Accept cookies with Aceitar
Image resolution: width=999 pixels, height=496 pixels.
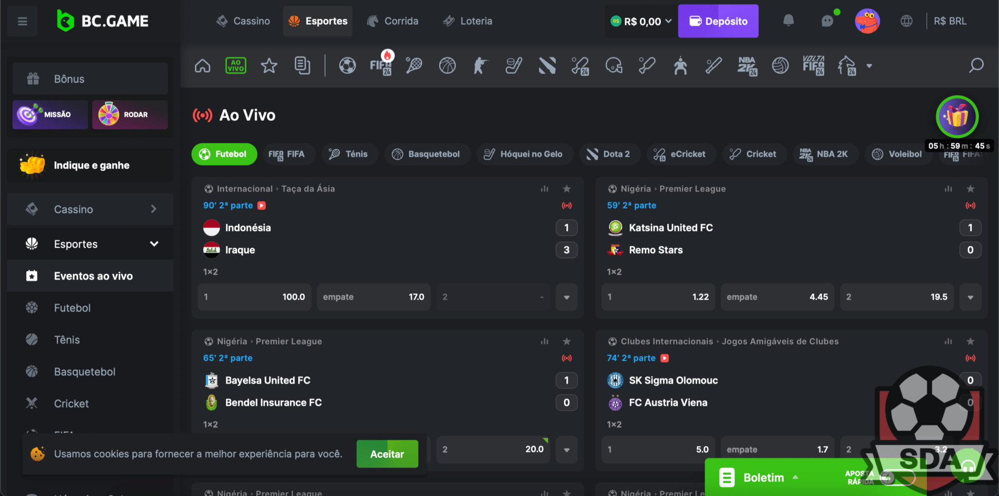point(387,454)
